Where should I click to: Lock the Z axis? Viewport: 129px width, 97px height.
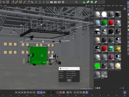coord(44,2)
